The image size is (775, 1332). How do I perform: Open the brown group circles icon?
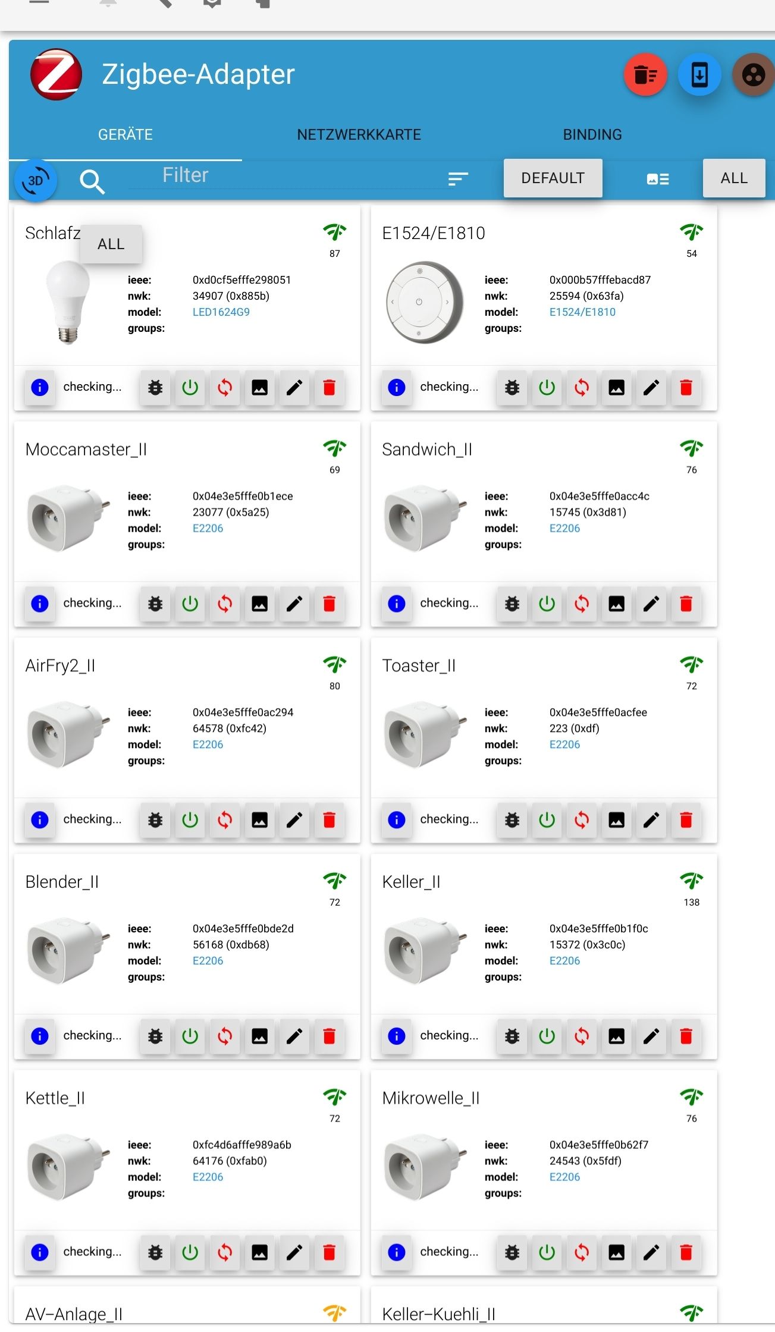[x=753, y=75]
